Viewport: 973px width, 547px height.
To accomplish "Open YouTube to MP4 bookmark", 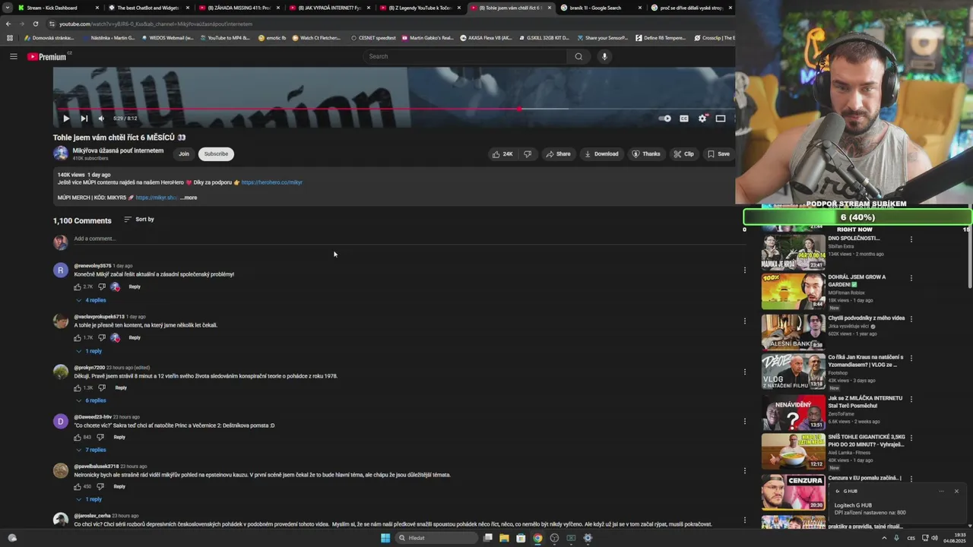I will click(x=224, y=38).
